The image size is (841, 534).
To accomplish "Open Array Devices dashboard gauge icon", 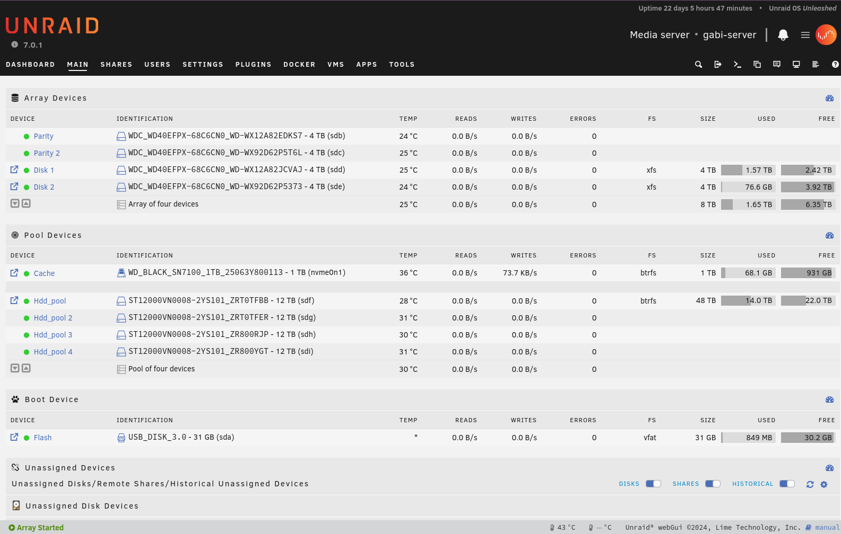I will [829, 99].
